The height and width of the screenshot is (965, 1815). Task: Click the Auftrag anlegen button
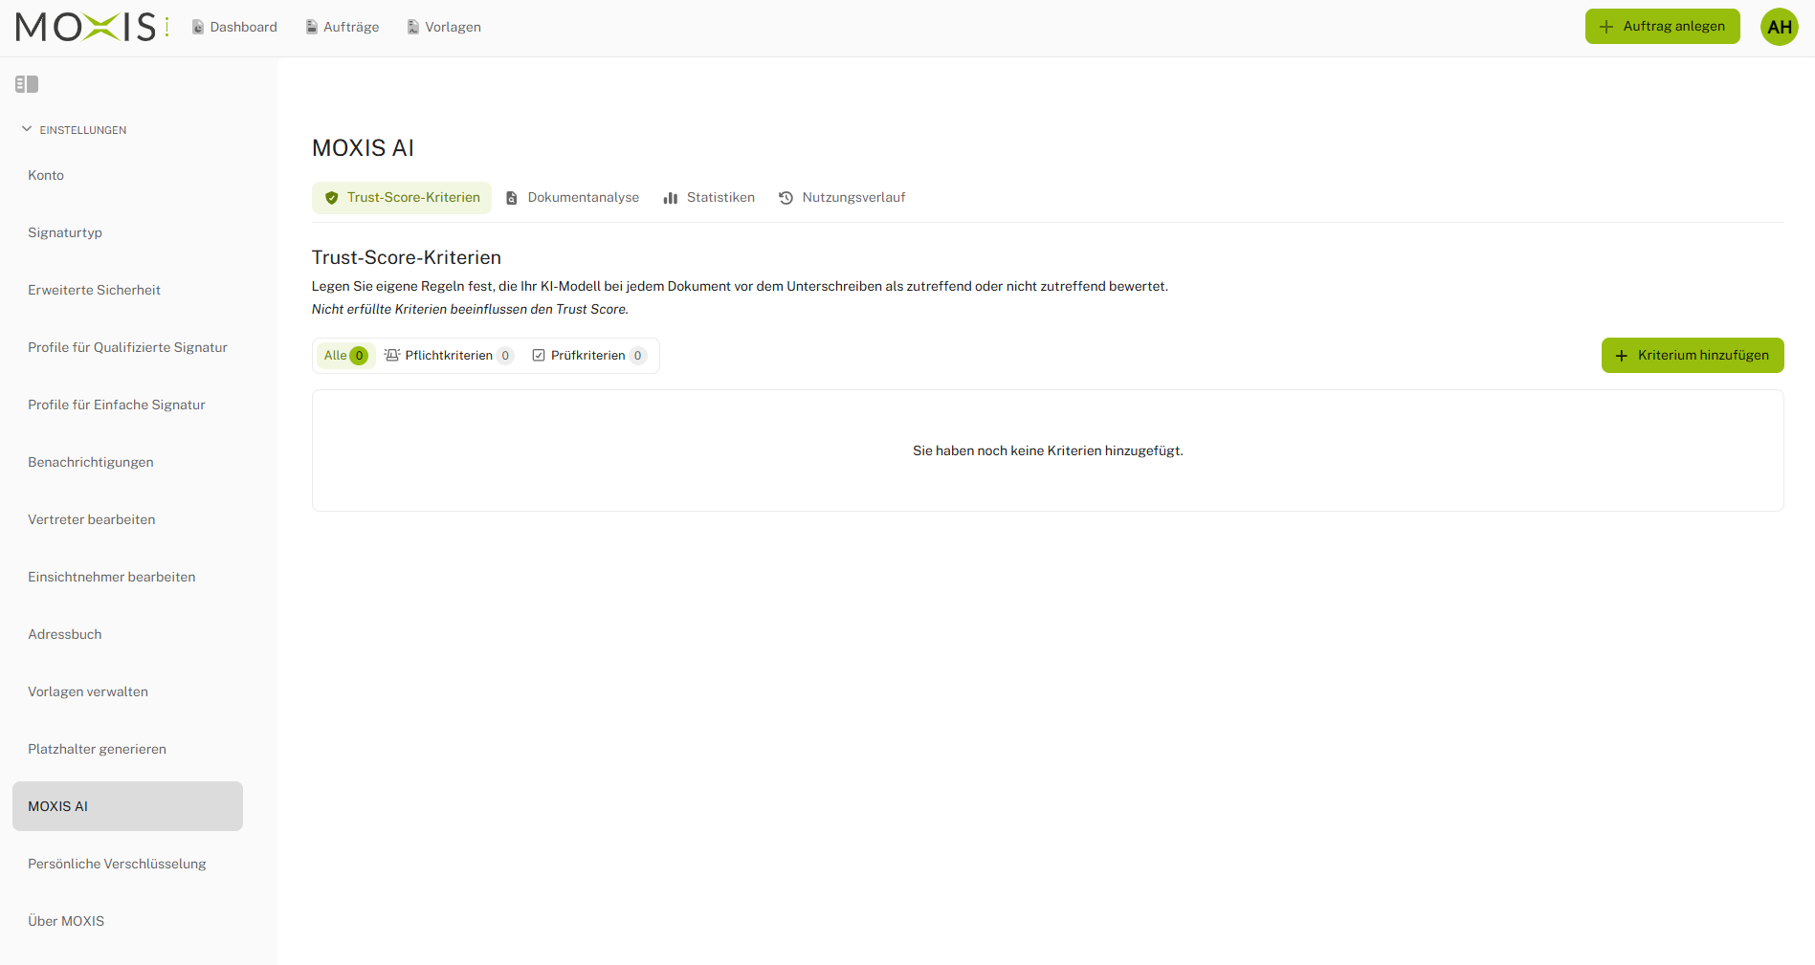(x=1663, y=27)
